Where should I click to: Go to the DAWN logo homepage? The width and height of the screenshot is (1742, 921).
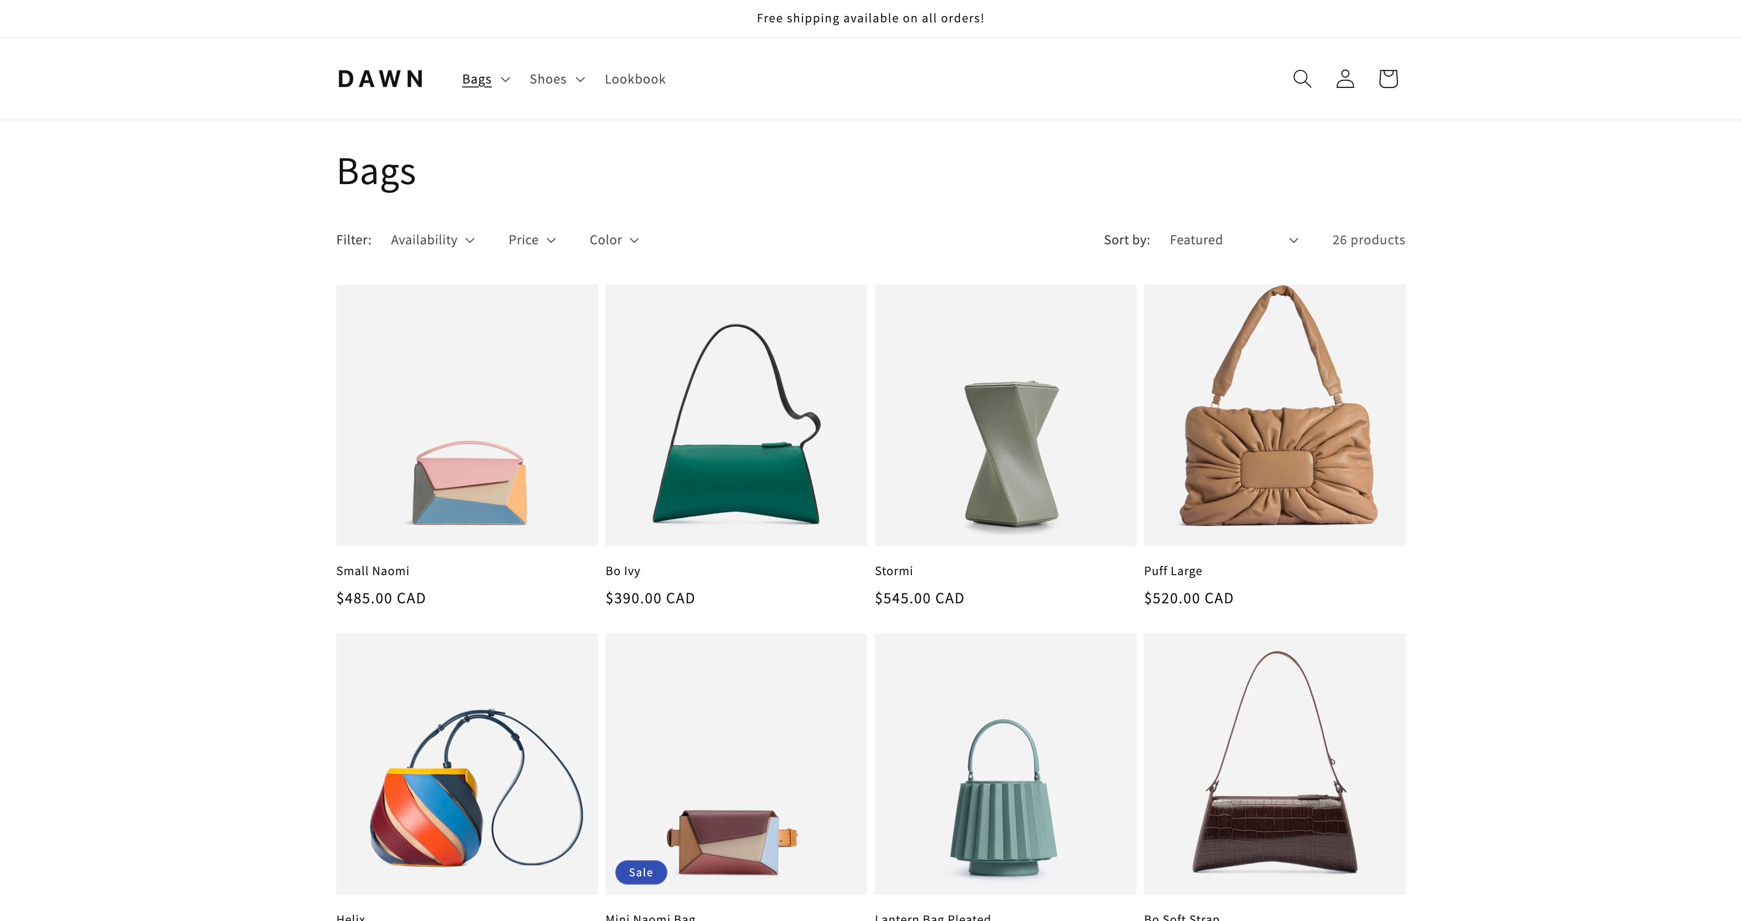381,79
